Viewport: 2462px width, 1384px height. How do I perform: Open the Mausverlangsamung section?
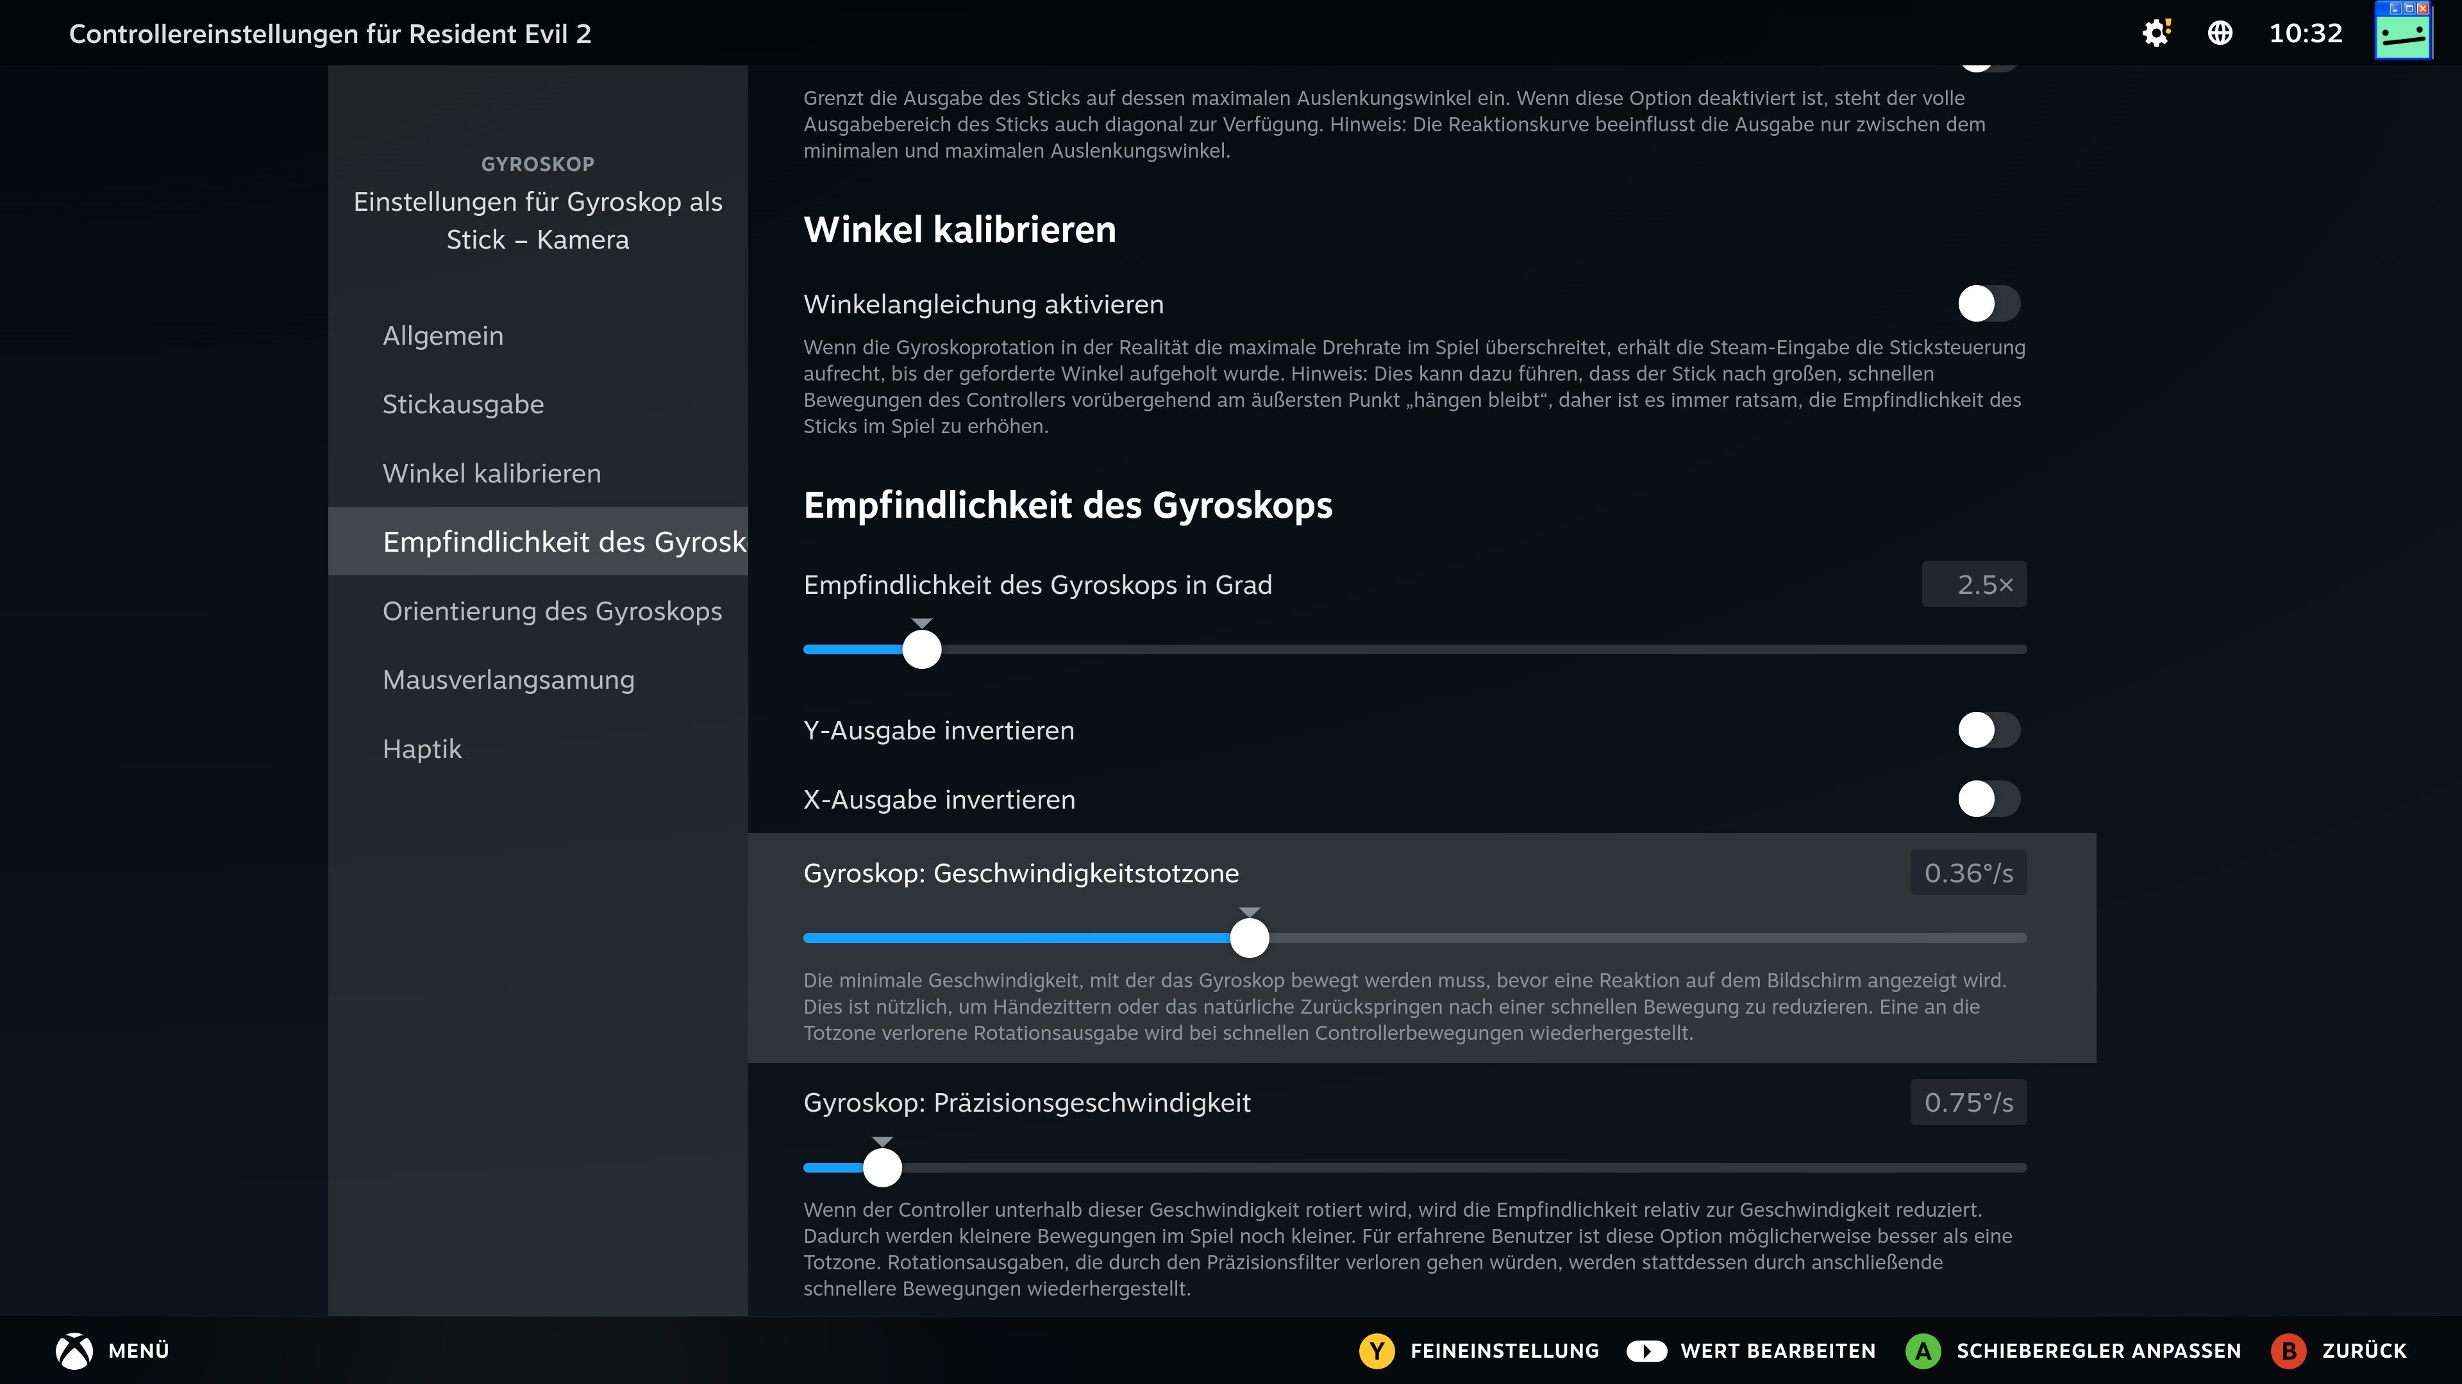[x=508, y=680]
